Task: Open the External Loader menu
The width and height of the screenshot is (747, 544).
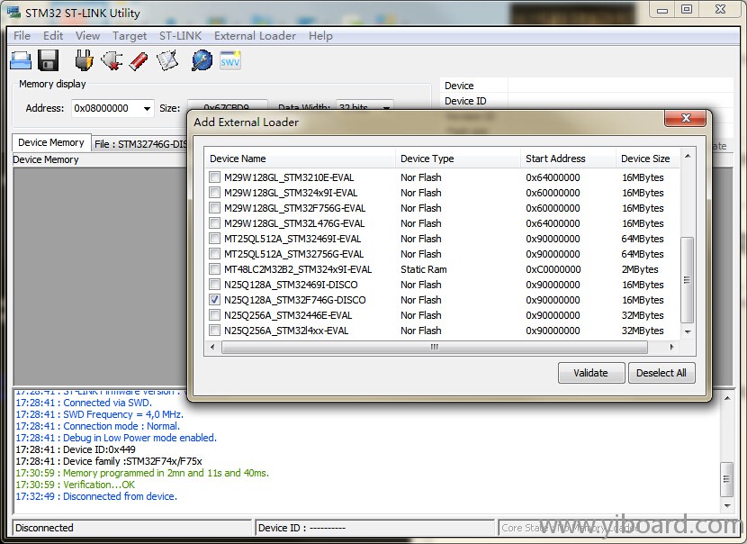Action: pos(255,36)
